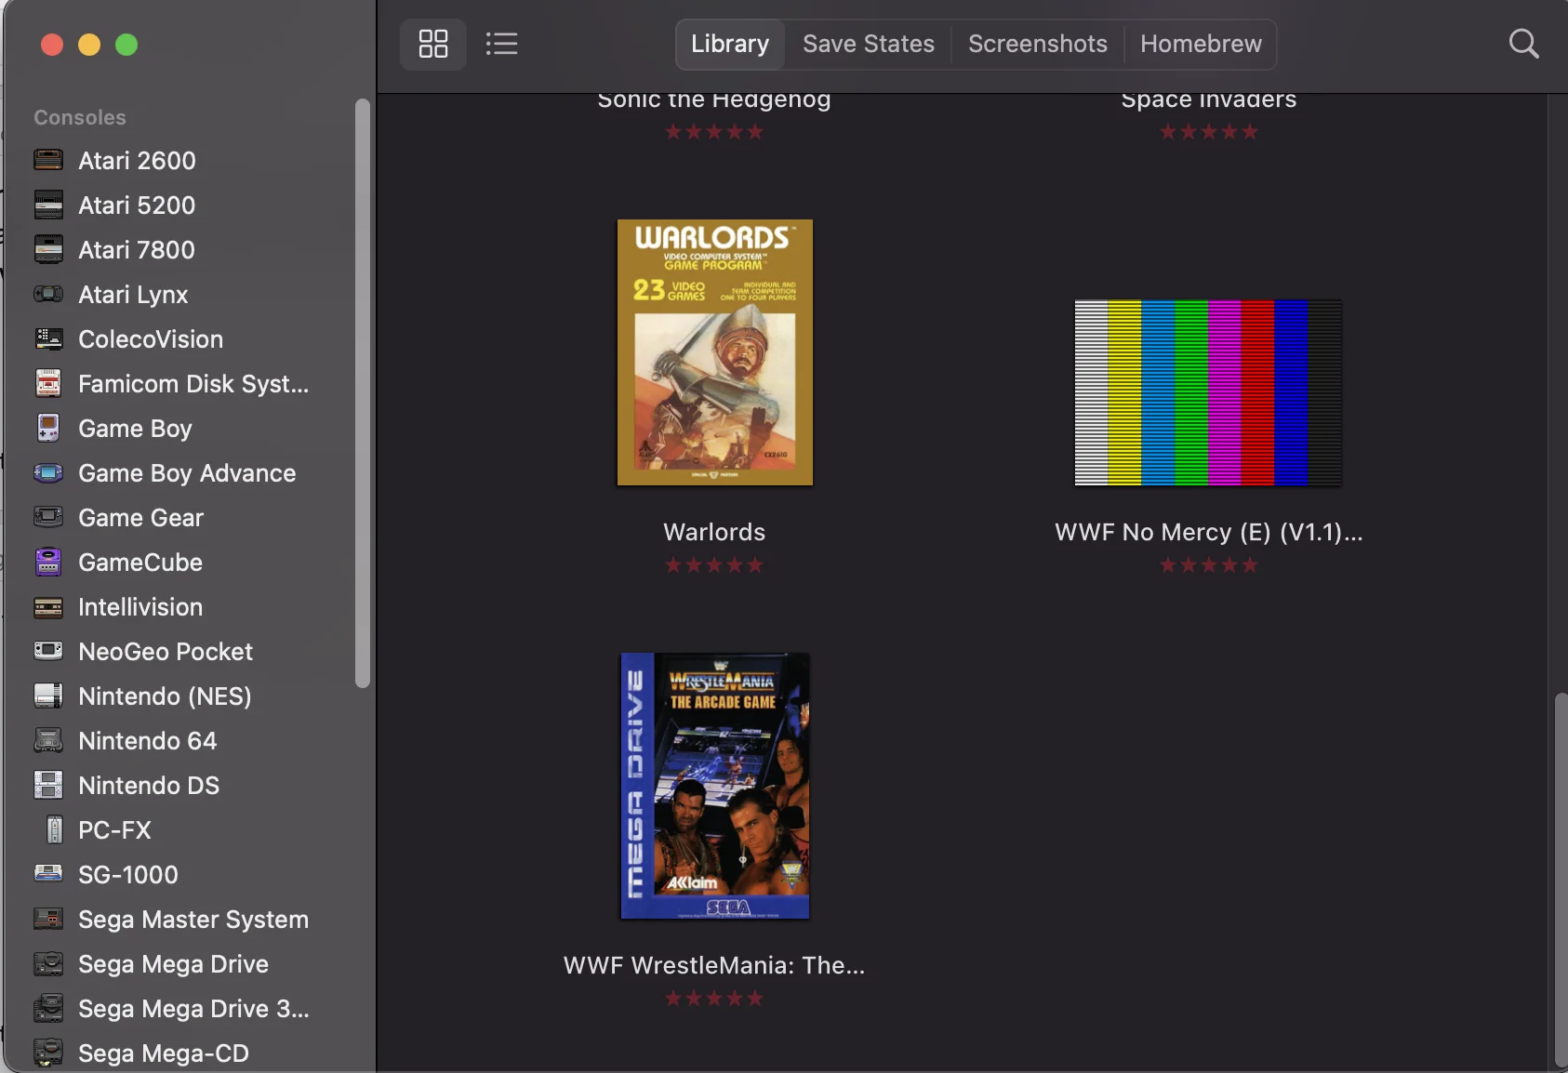Click the Game Boy Advance icon
Viewport: 1568px width, 1073px height.
coord(48,472)
